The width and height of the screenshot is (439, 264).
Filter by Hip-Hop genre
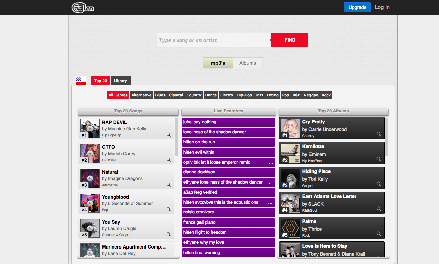[244, 95]
